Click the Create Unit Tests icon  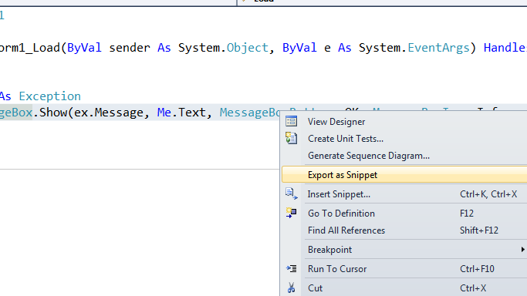[292, 138]
